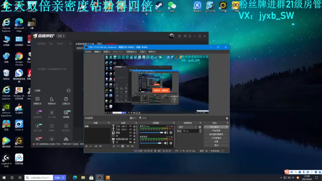Image resolution: width=322 pixels, height=181 pixels.
Task: Click the taskbar search input field
Action: coord(39,177)
